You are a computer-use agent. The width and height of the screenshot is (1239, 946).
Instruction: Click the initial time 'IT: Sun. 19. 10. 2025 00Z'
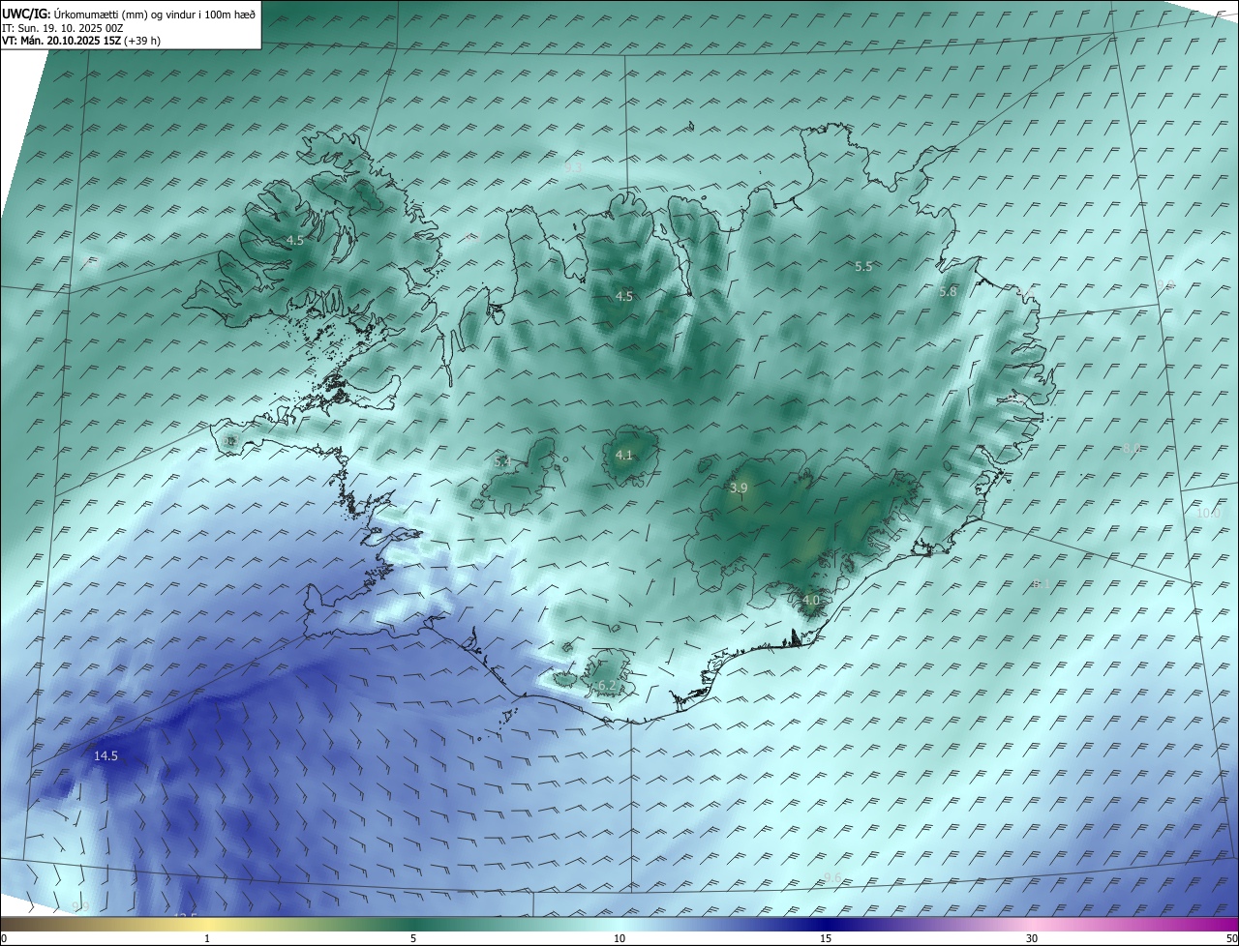63,28
